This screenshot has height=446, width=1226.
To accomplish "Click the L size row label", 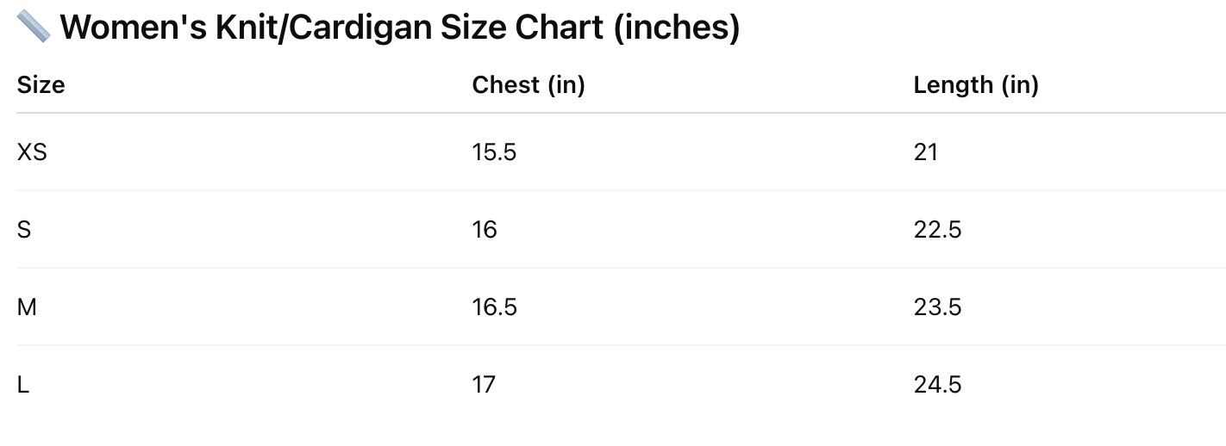I will pos(23,385).
